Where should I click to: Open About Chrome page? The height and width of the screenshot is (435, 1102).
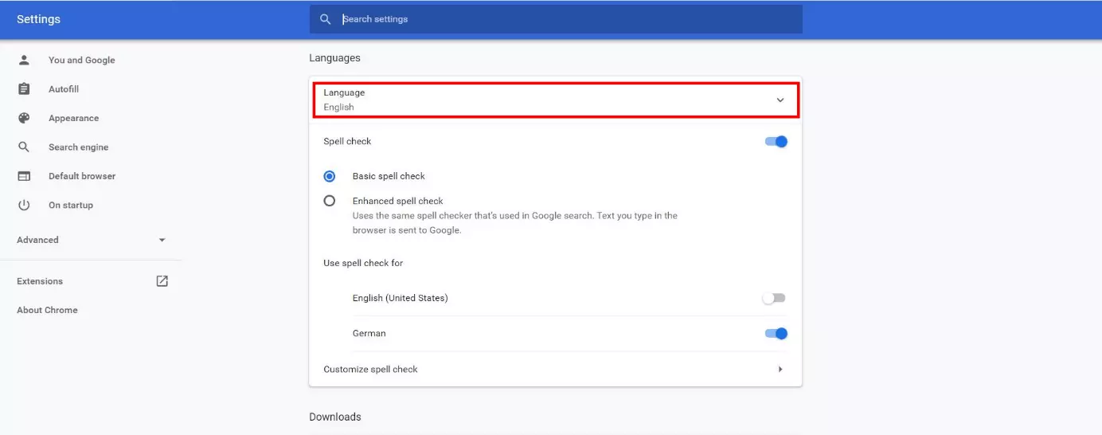pos(47,310)
